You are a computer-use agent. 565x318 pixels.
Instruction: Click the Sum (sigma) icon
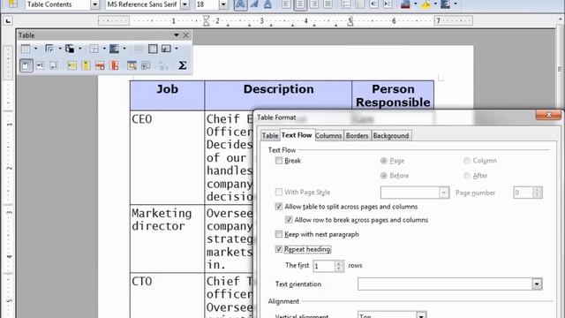click(x=183, y=65)
